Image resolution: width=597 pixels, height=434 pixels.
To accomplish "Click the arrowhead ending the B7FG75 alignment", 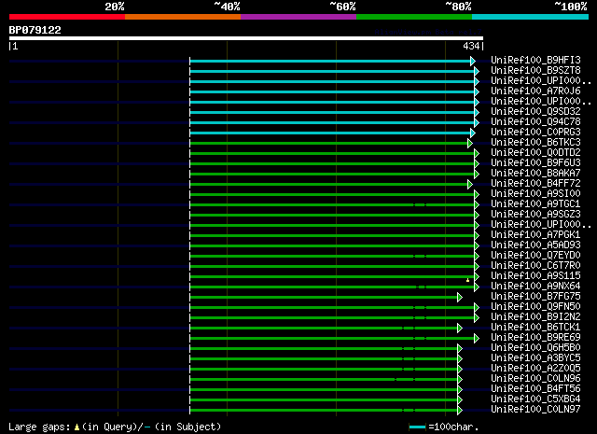I will point(460,297).
